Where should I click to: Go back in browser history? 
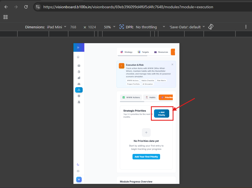6,7
